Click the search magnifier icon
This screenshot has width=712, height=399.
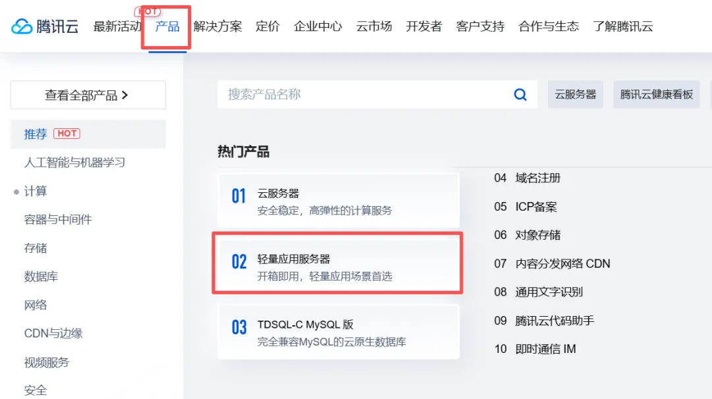tap(520, 94)
